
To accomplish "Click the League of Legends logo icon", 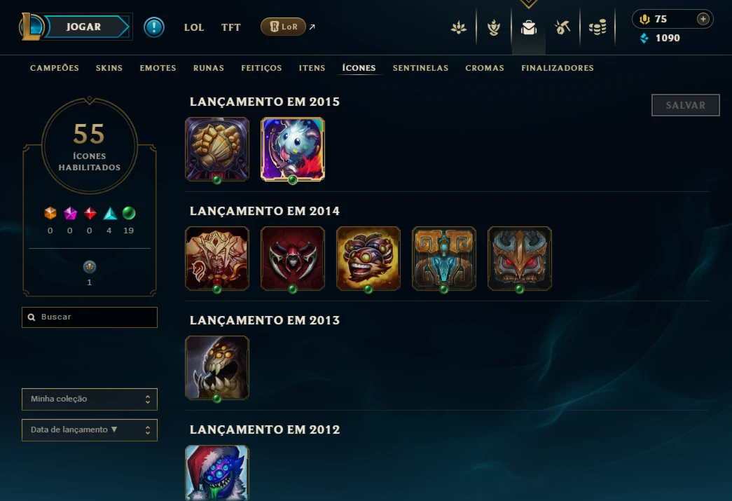I will click(x=32, y=27).
